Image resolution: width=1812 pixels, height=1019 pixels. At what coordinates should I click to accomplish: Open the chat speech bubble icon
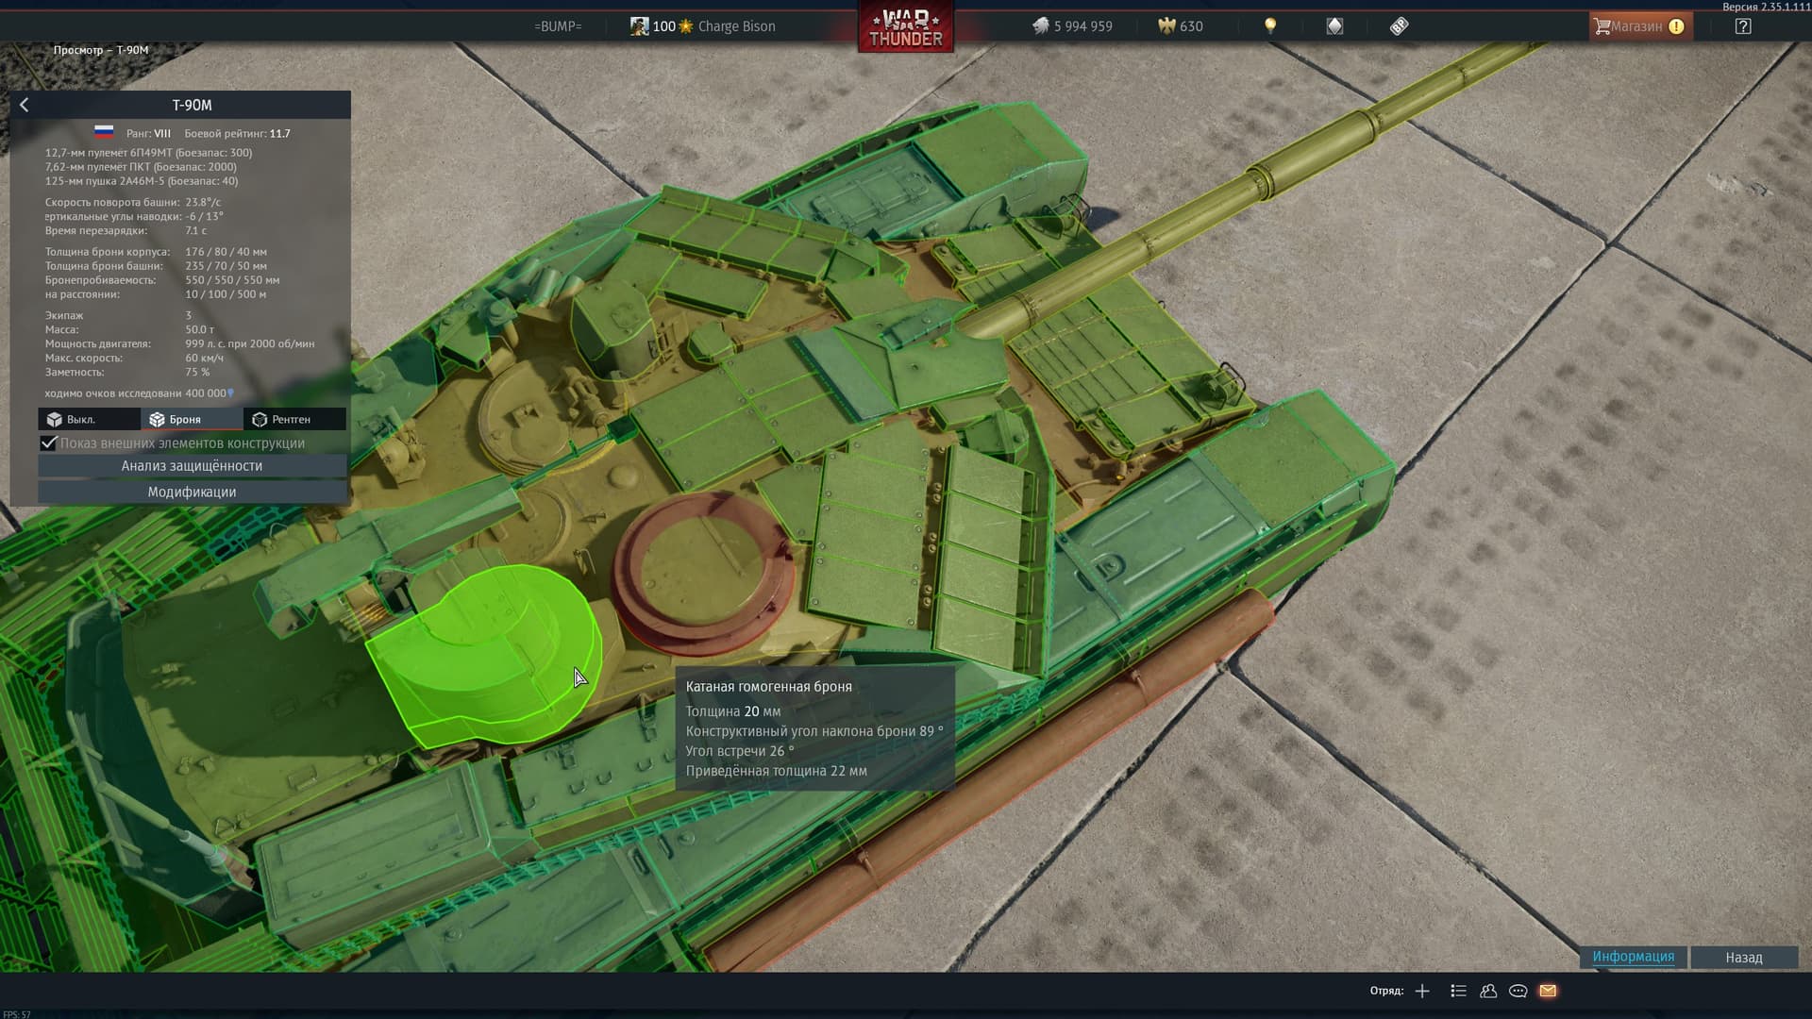[1518, 991]
